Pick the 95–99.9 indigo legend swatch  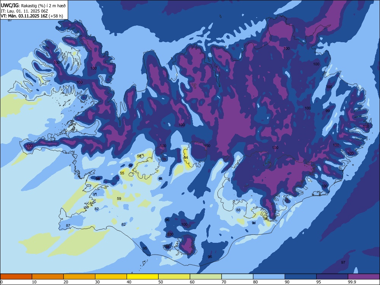coord(332,277)
